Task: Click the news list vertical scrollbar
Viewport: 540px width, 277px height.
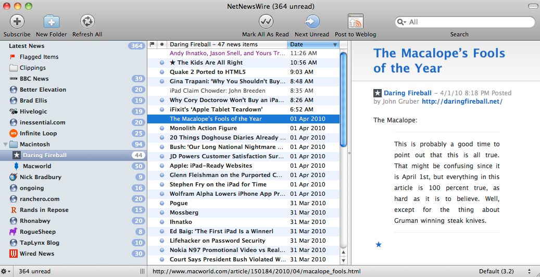Action: pyautogui.click(x=343, y=99)
